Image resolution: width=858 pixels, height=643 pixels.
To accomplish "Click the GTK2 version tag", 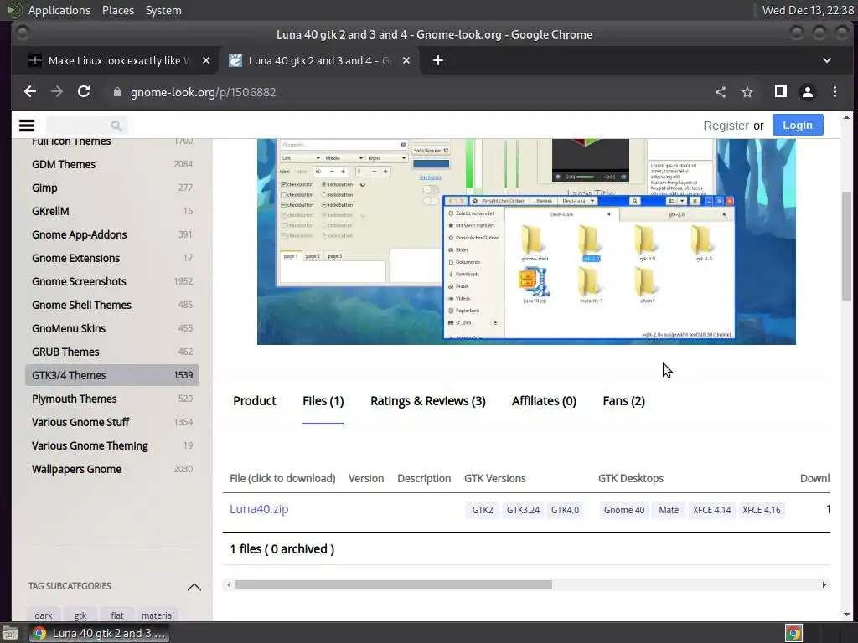I will coord(482,510).
